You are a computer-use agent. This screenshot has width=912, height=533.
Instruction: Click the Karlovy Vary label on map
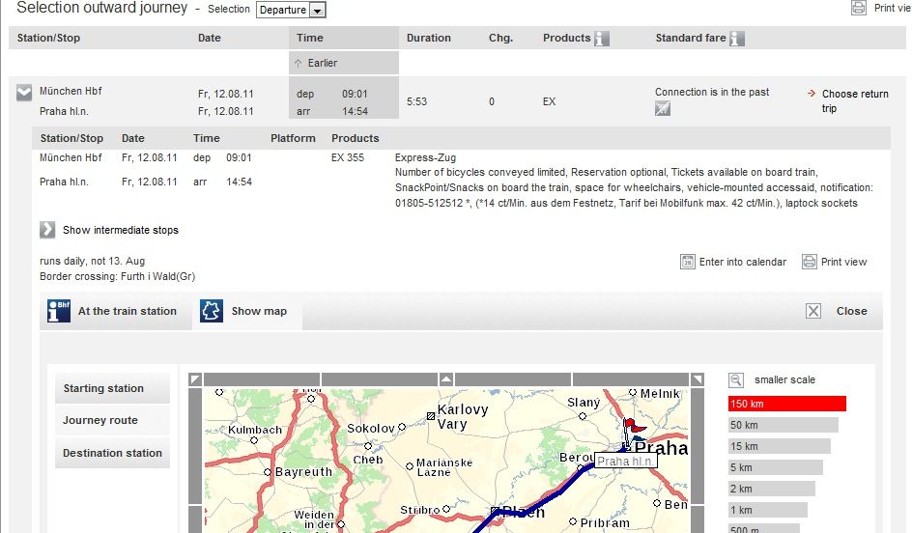point(463,416)
